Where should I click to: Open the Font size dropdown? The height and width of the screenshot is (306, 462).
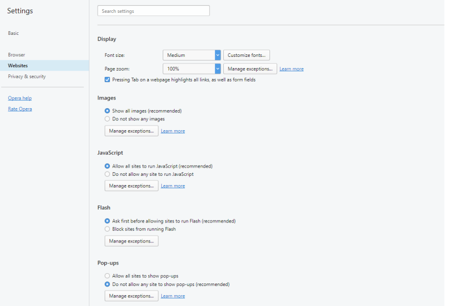click(x=191, y=55)
